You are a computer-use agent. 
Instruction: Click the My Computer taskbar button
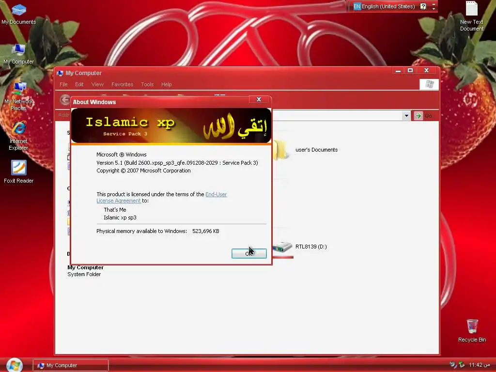click(x=71, y=365)
